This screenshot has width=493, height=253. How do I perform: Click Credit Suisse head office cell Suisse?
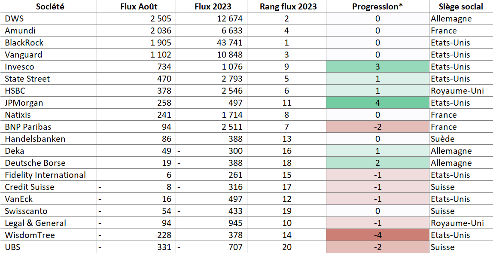[461, 187]
